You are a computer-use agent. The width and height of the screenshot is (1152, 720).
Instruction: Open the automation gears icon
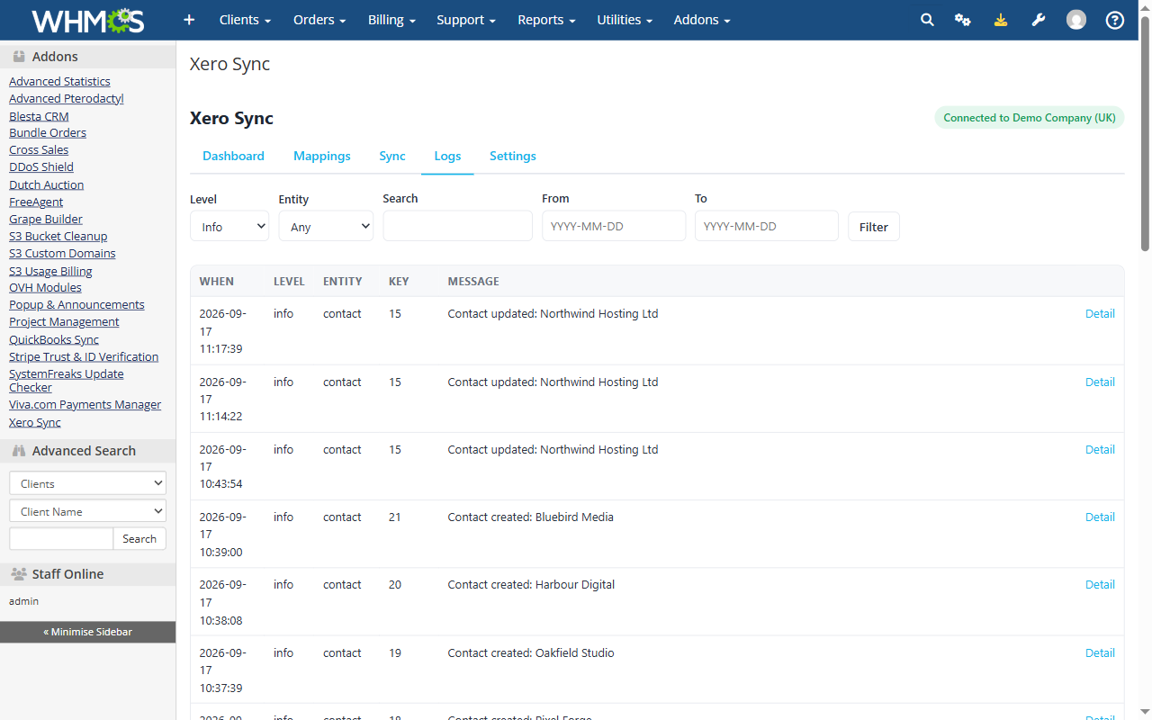click(x=963, y=20)
